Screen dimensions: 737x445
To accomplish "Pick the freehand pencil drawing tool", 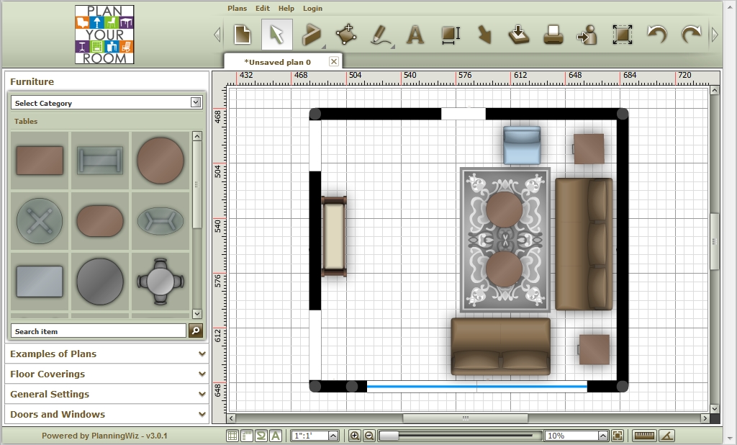I will (380, 34).
